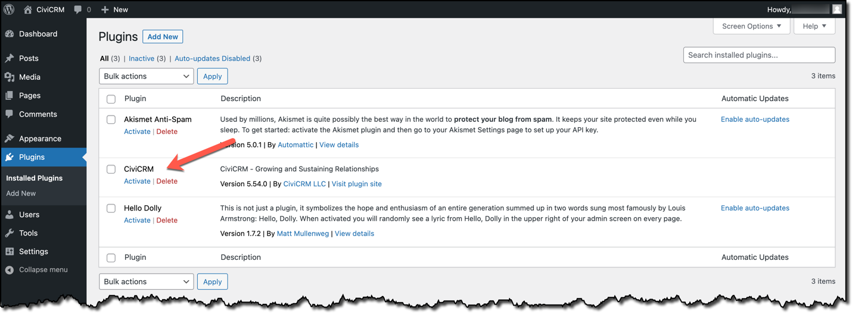Click the home icon beside CiviCRM

(27, 10)
